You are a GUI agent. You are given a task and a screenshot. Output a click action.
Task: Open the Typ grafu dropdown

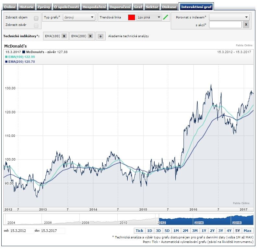[x=78, y=17]
